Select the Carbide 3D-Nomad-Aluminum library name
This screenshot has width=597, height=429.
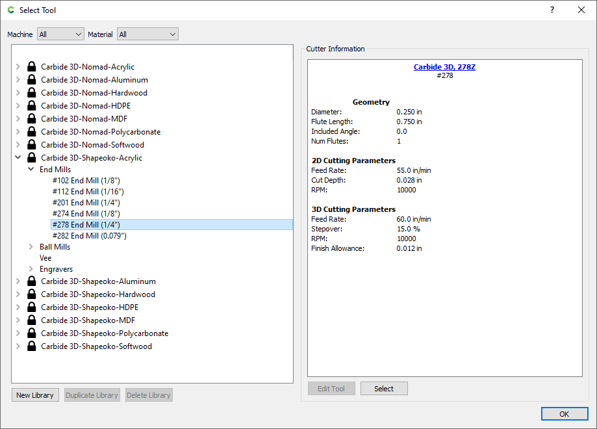click(94, 80)
